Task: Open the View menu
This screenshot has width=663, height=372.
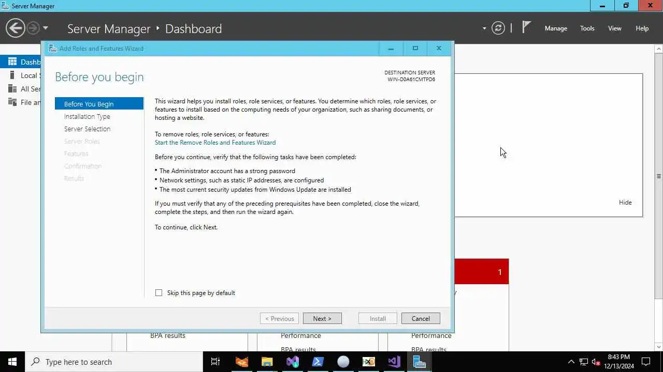Action: click(x=614, y=28)
